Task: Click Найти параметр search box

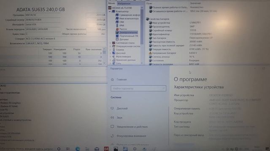Action: [x=138, y=89]
